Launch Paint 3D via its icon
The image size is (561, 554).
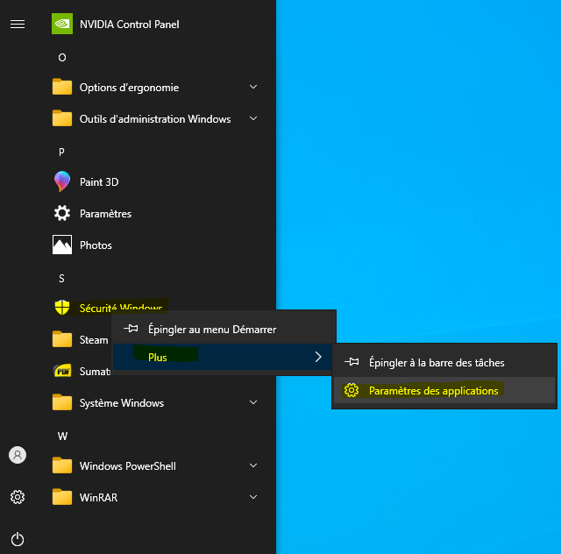coord(62,181)
